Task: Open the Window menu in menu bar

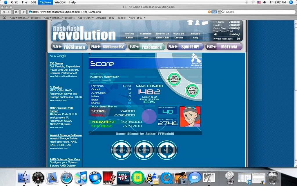Action: click(60, 2)
